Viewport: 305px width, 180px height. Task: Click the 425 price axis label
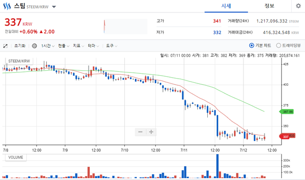point(286,64)
